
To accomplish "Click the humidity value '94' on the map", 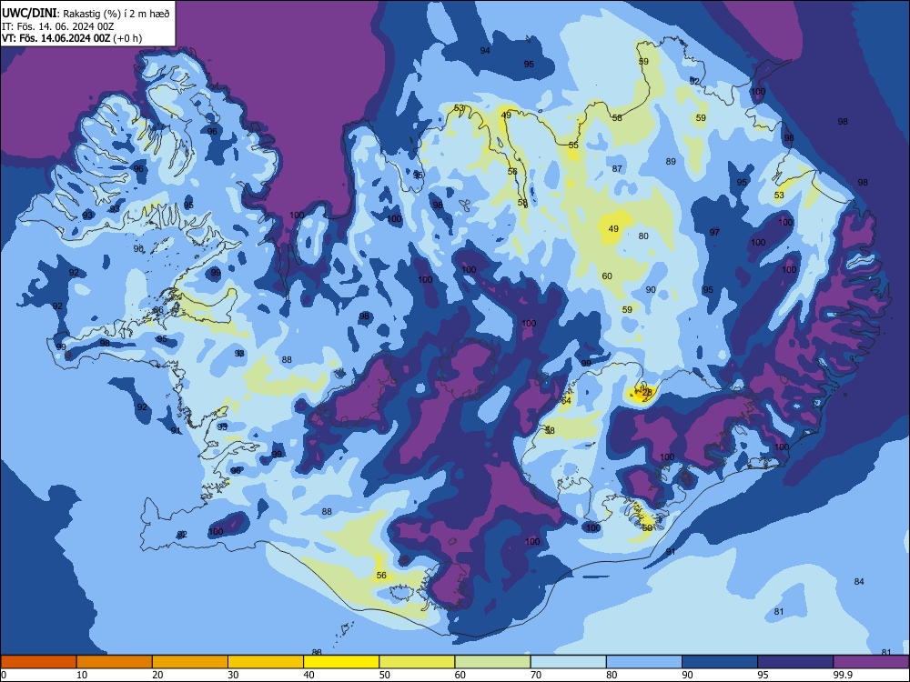I will (485, 50).
